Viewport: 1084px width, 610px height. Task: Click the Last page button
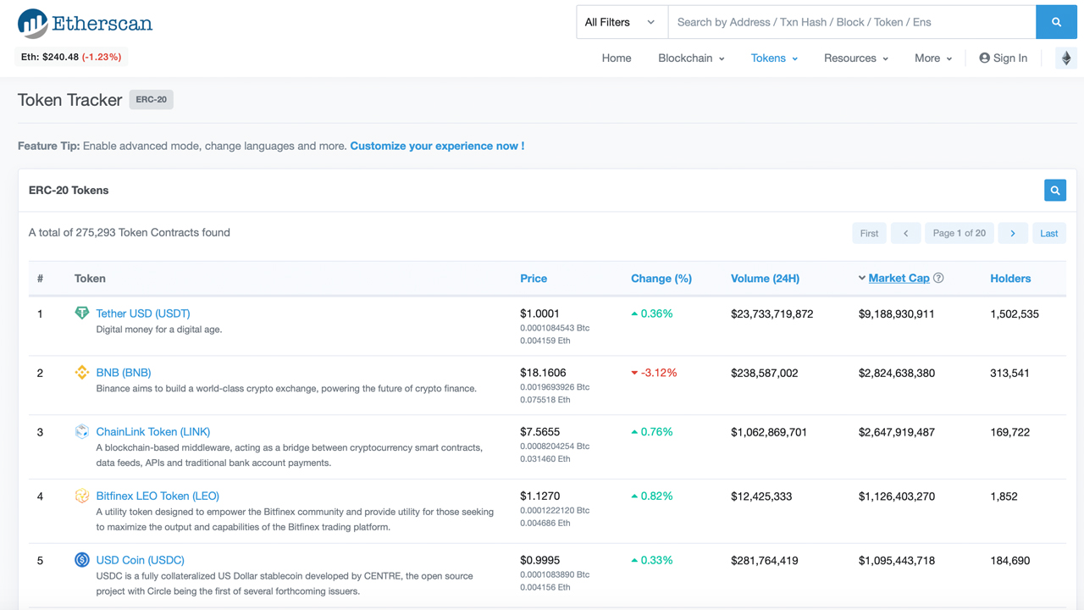point(1048,233)
